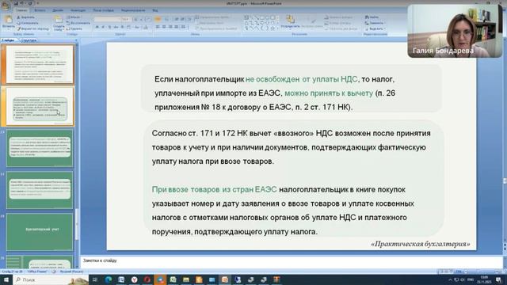507x285 pixels.
Task: Click the Save icon in quick access toolbar
Action: tap(16, 3)
